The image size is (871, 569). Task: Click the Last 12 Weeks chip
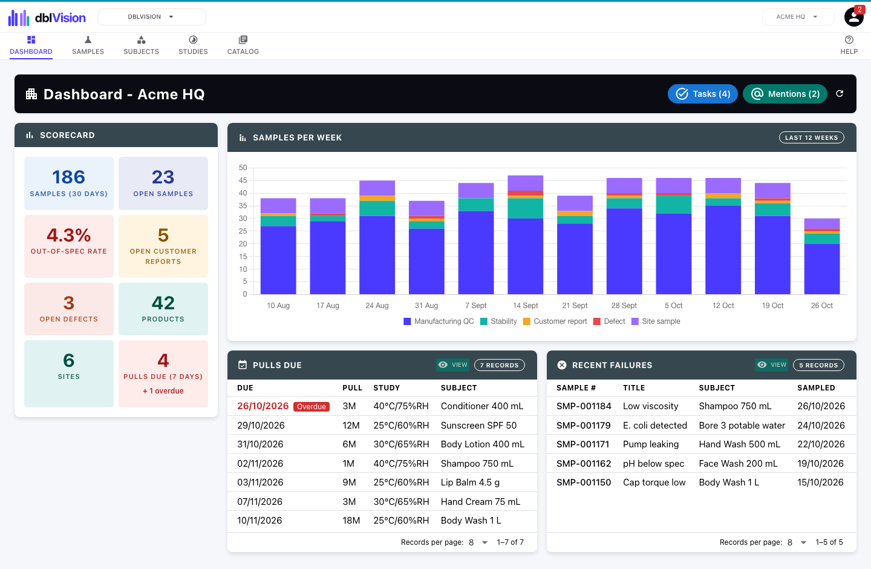tap(812, 137)
